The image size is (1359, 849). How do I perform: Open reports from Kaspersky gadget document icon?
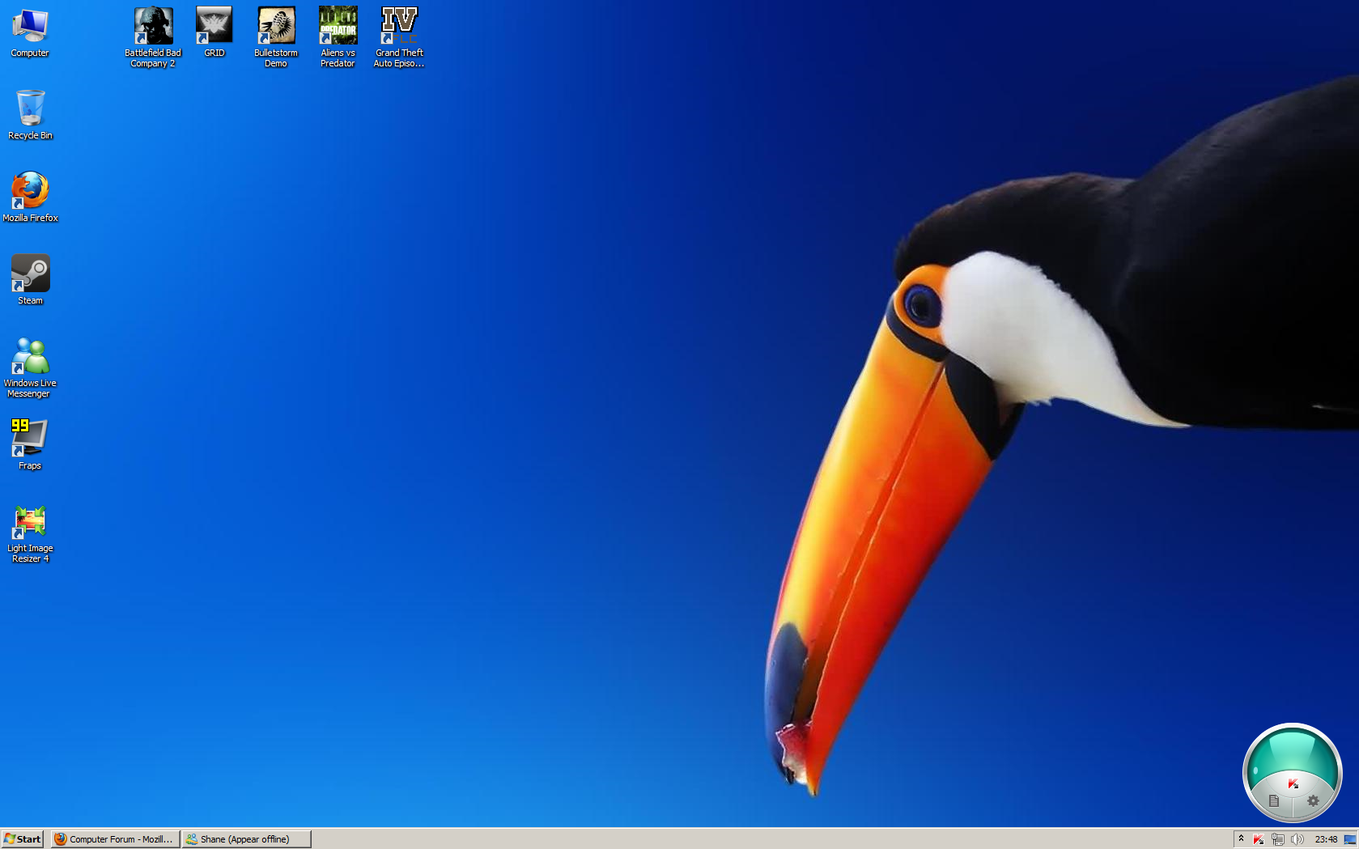pyautogui.click(x=1274, y=801)
